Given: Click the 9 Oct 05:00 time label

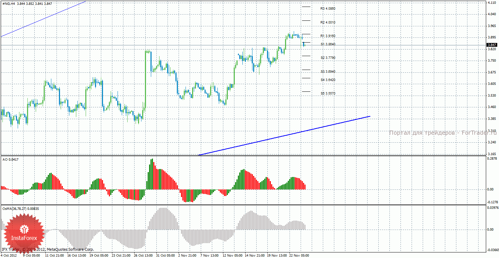Looking at the screenshot, I should click(x=32, y=256).
